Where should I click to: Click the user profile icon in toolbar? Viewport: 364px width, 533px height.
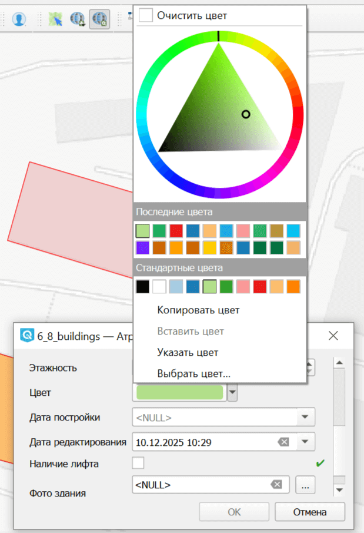[19, 19]
